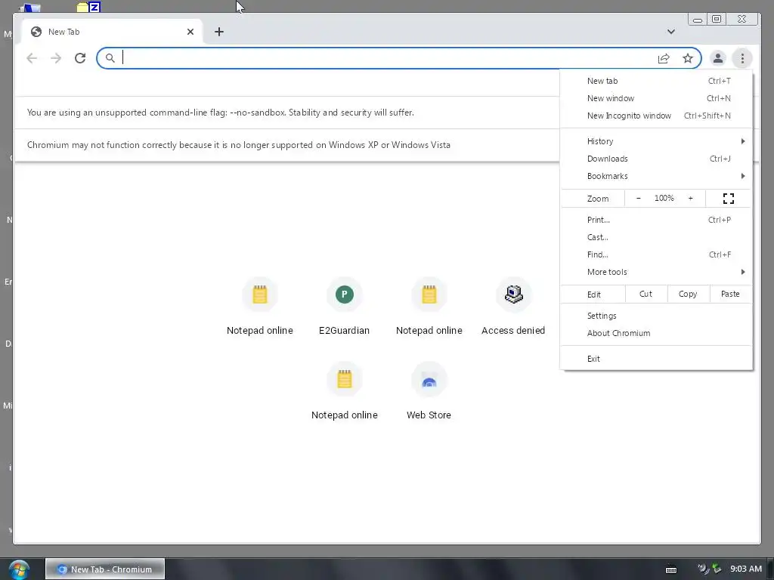
Task: Open Downloads from the menu
Action: point(656,159)
